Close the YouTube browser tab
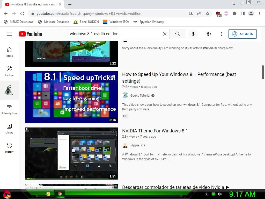The height and width of the screenshot is (199, 265). [x=60, y=5]
